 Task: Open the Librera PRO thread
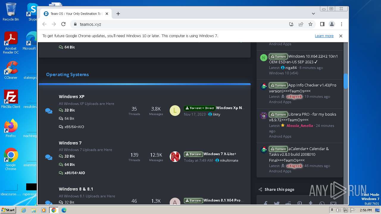[303, 117]
